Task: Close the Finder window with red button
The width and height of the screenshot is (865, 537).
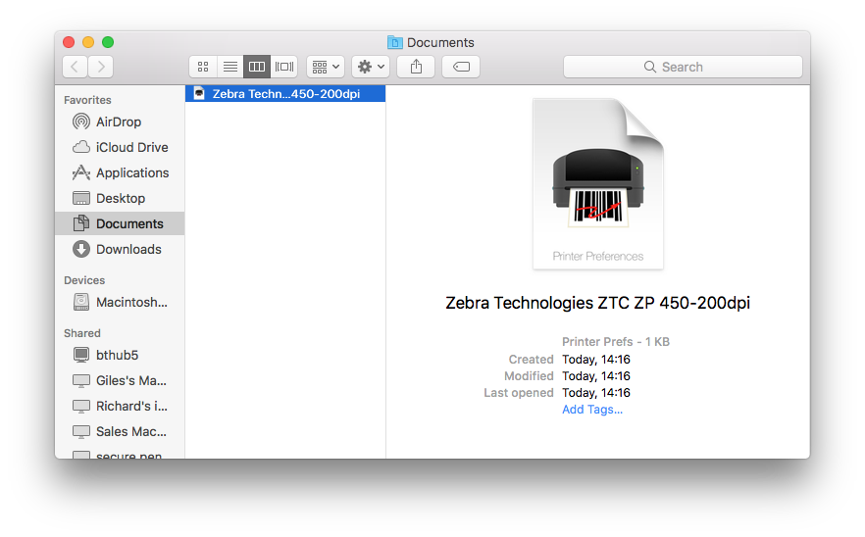Action: pyautogui.click(x=69, y=42)
